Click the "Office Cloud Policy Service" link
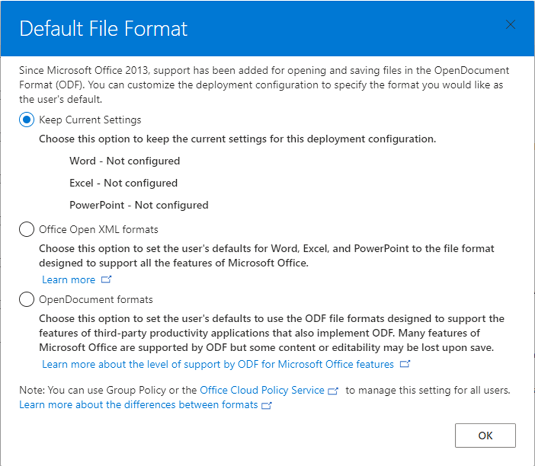 [x=262, y=390]
